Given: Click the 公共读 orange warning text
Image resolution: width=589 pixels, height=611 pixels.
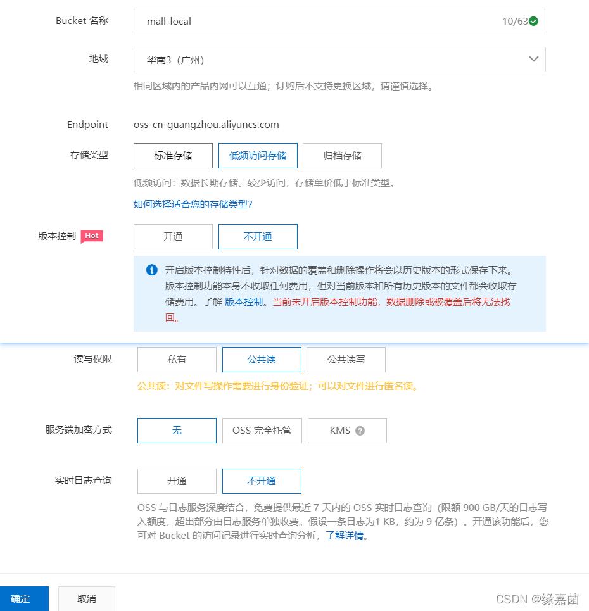Looking at the screenshot, I should coord(279,386).
